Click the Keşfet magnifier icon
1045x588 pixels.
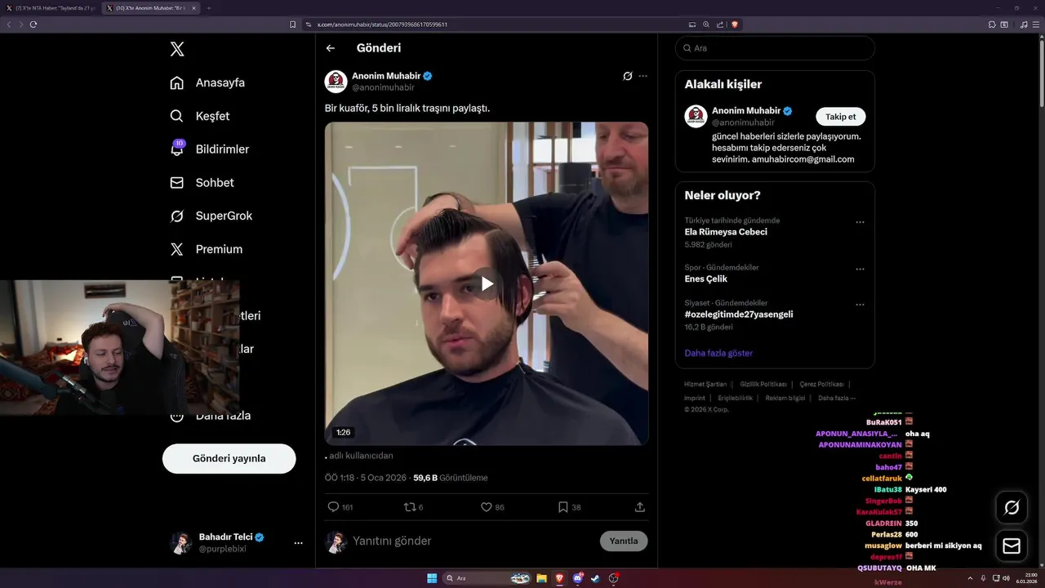(176, 116)
